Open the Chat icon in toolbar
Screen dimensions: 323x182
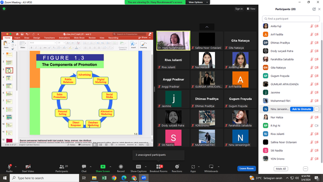(x=84, y=166)
